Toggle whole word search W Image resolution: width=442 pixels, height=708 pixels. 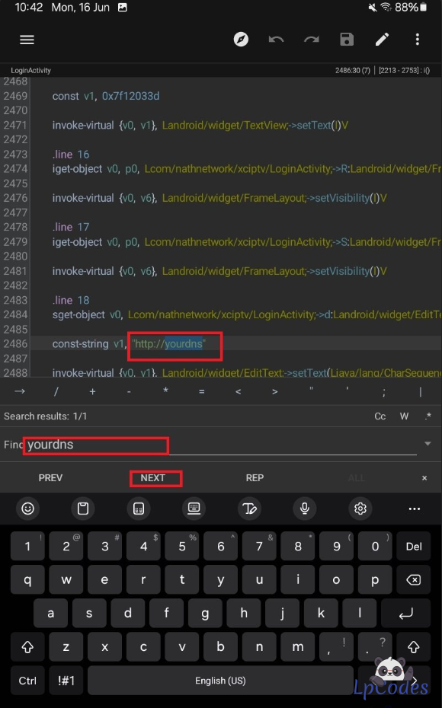(404, 416)
